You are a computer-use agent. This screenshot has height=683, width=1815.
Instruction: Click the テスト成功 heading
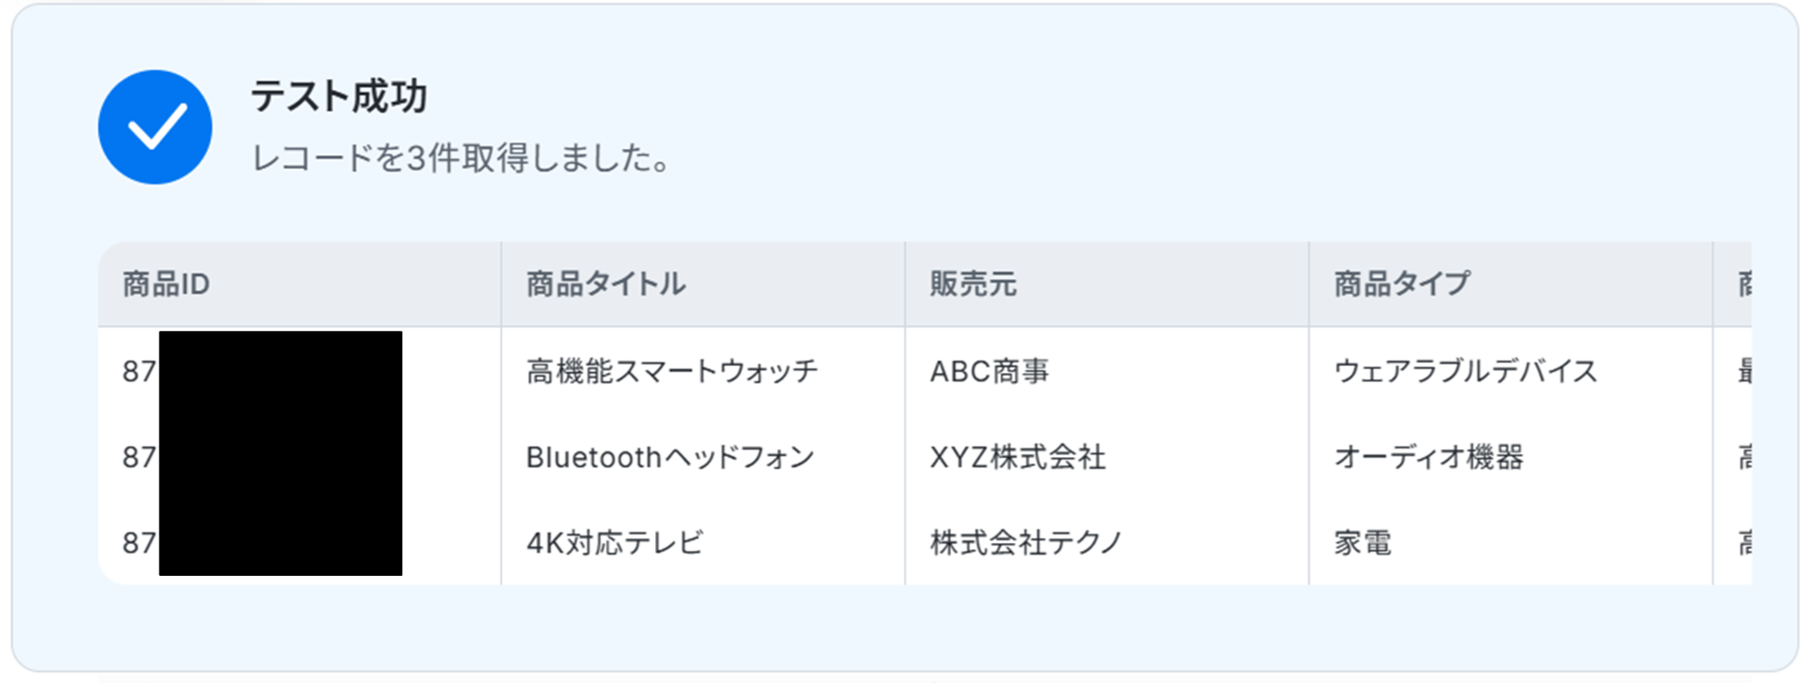click(339, 97)
